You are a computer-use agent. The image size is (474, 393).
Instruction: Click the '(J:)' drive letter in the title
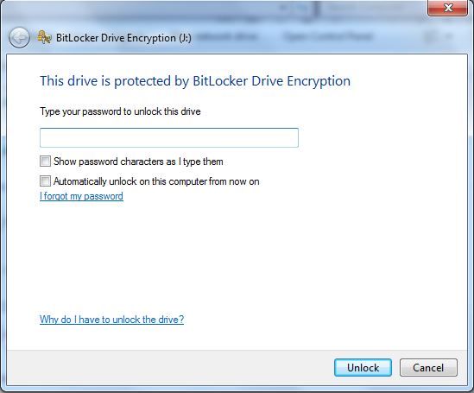click(x=185, y=38)
